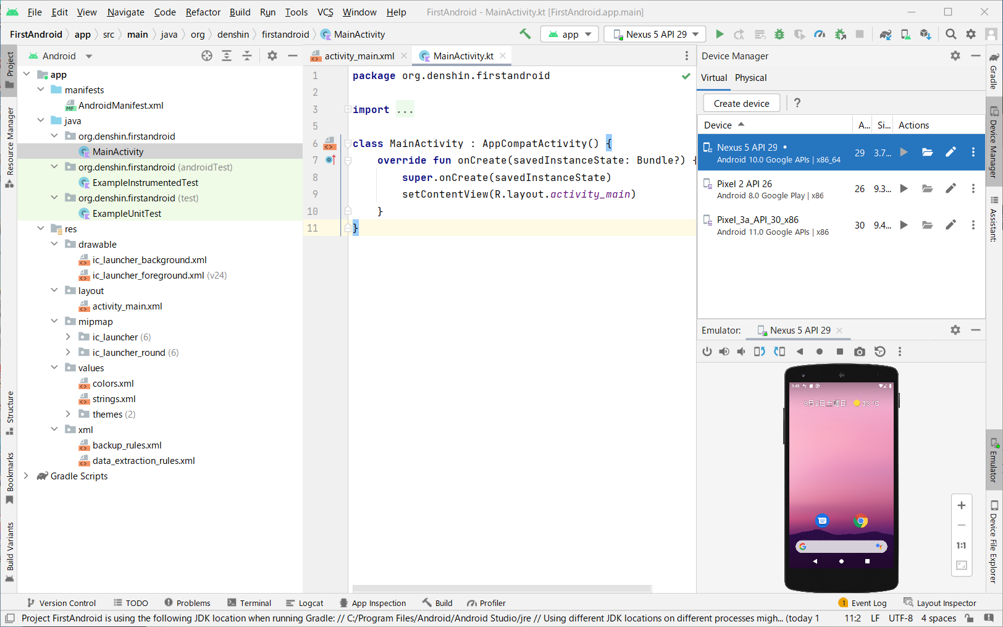Viewport: 1003px width, 627px height.
Task: Sync the project with Gradle files
Action: 884,34
